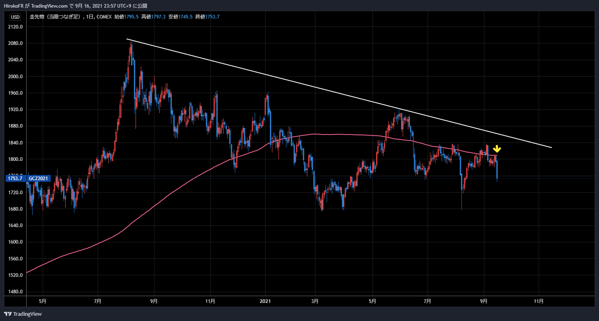Click the 2021 year label on the time axis

(x=265, y=301)
